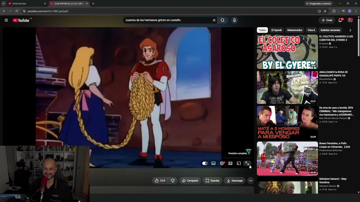Viewport: 360px width, 202px height.
Task: Open the YouTube account avatar menu
Action: (350, 20)
